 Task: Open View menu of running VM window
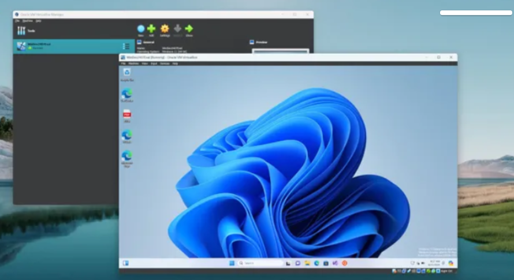[x=144, y=64]
